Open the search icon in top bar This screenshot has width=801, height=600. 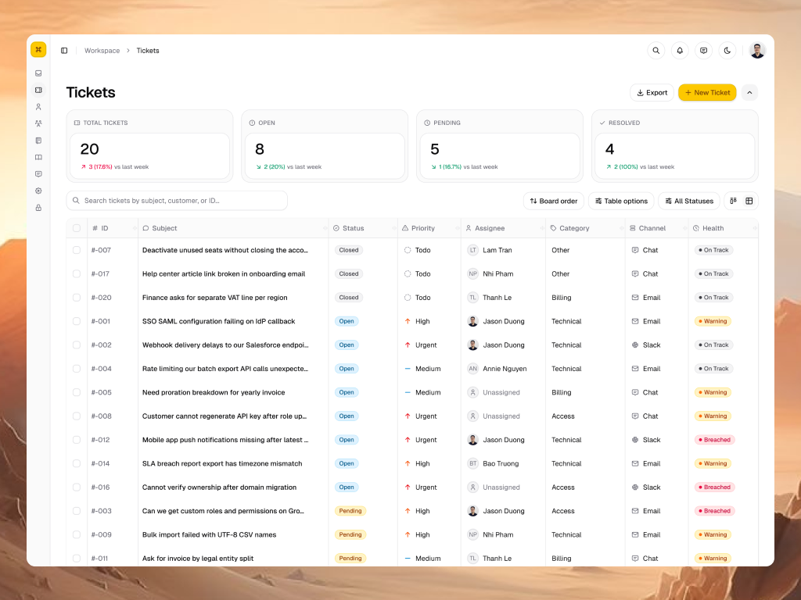tap(656, 51)
